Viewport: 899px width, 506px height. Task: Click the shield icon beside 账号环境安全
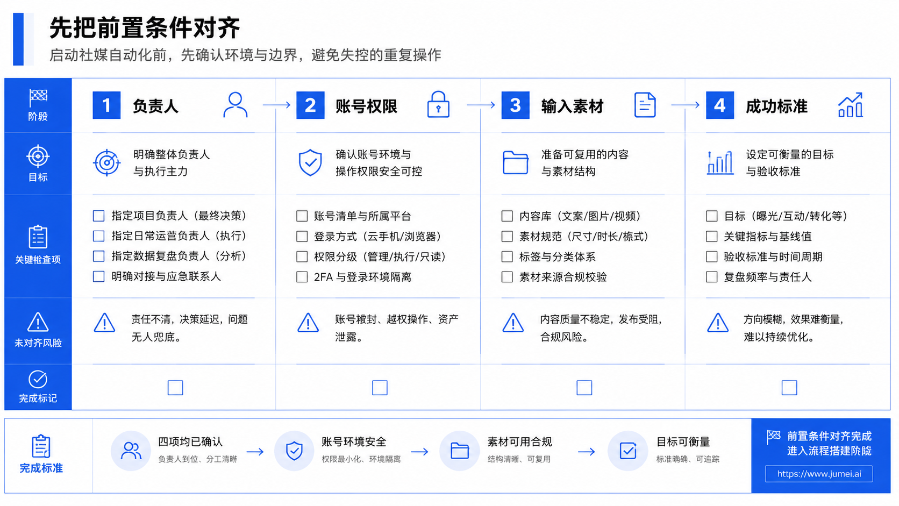(294, 451)
